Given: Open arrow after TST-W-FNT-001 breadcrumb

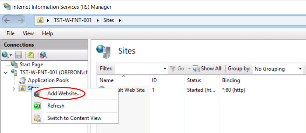Looking at the screenshot, I should pyautogui.click(x=97, y=20).
